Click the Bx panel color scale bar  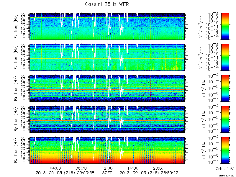click(225, 88)
